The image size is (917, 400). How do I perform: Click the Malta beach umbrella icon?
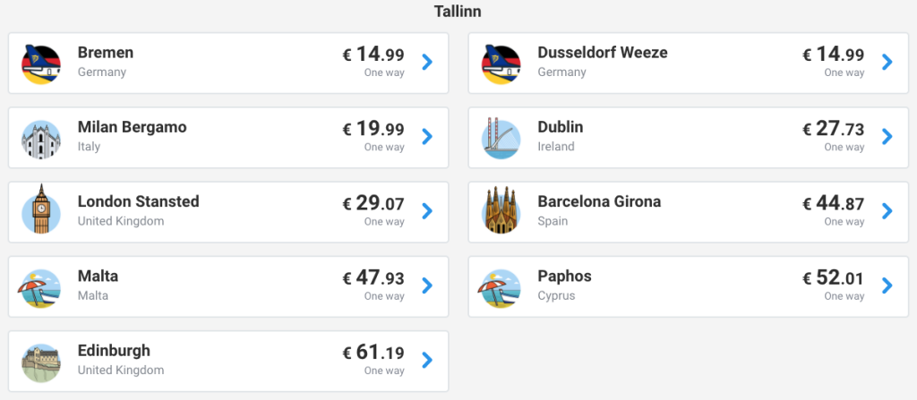pos(40,285)
